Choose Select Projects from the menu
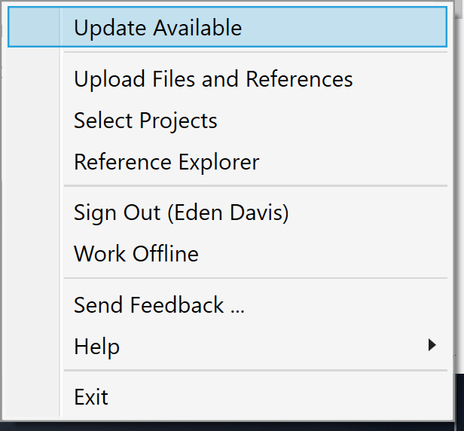 point(227,121)
